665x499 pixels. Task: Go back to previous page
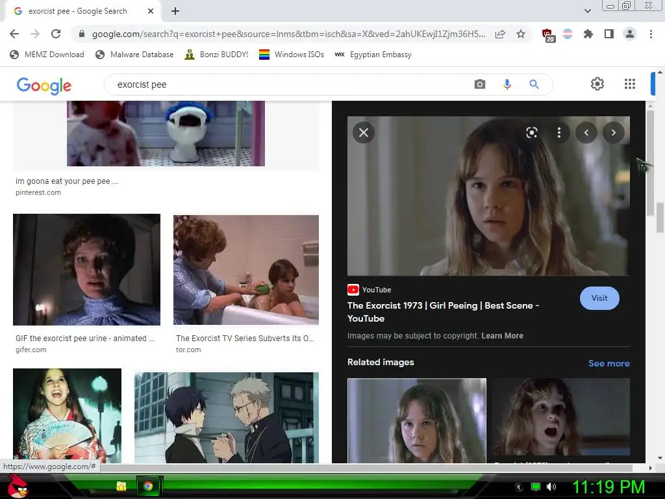pyautogui.click(x=14, y=34)
